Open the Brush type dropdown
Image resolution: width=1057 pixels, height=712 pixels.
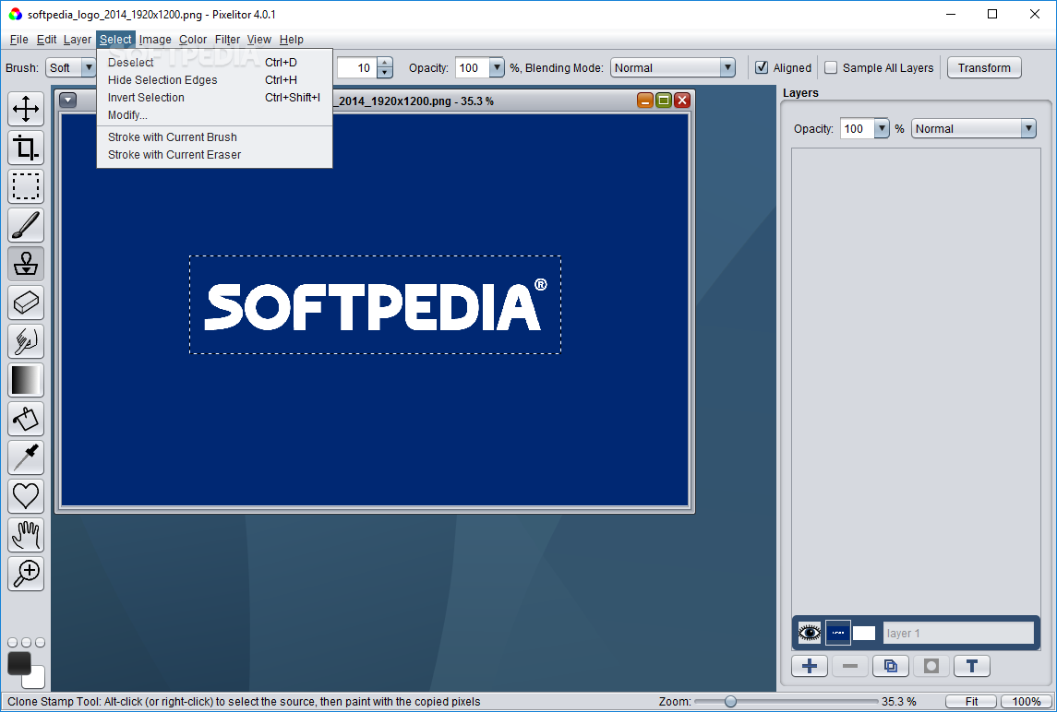(88, 67)
